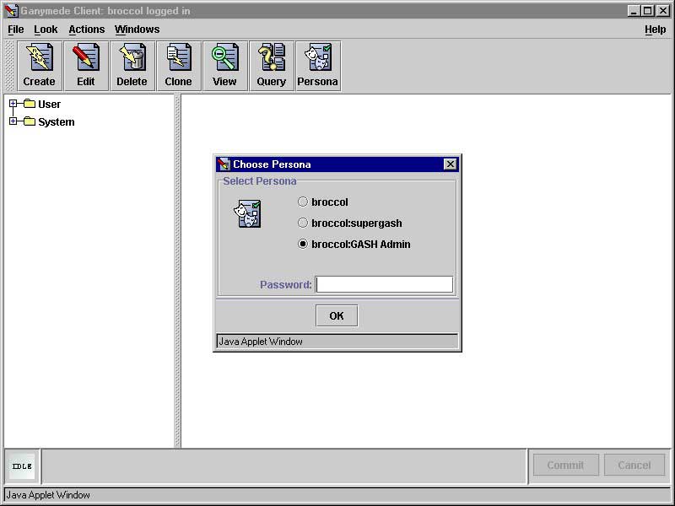Click the Delete toolbar icon
675x506 pixels.
click(x=132, y=66)
